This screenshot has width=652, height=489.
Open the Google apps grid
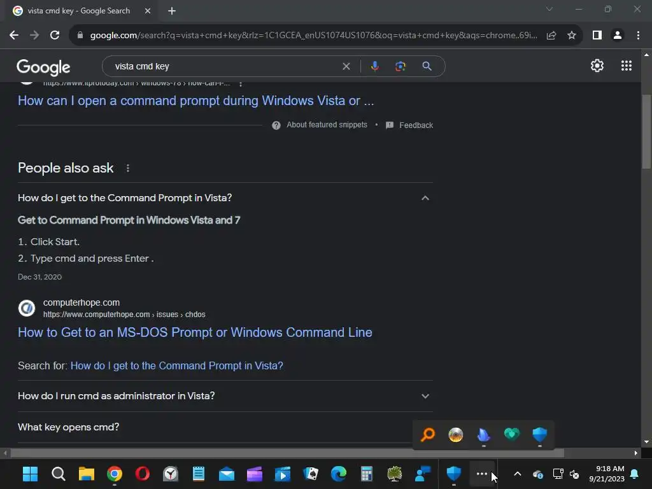tap(627, 66)
